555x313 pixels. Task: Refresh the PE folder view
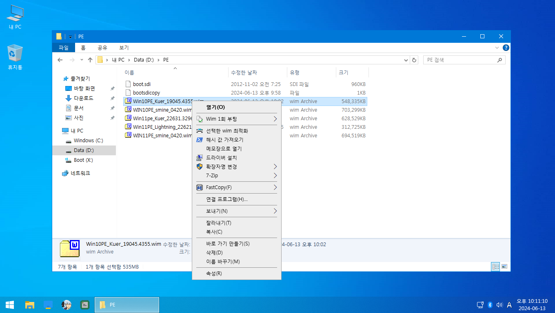pyautogui.click(x=414, y=60)
